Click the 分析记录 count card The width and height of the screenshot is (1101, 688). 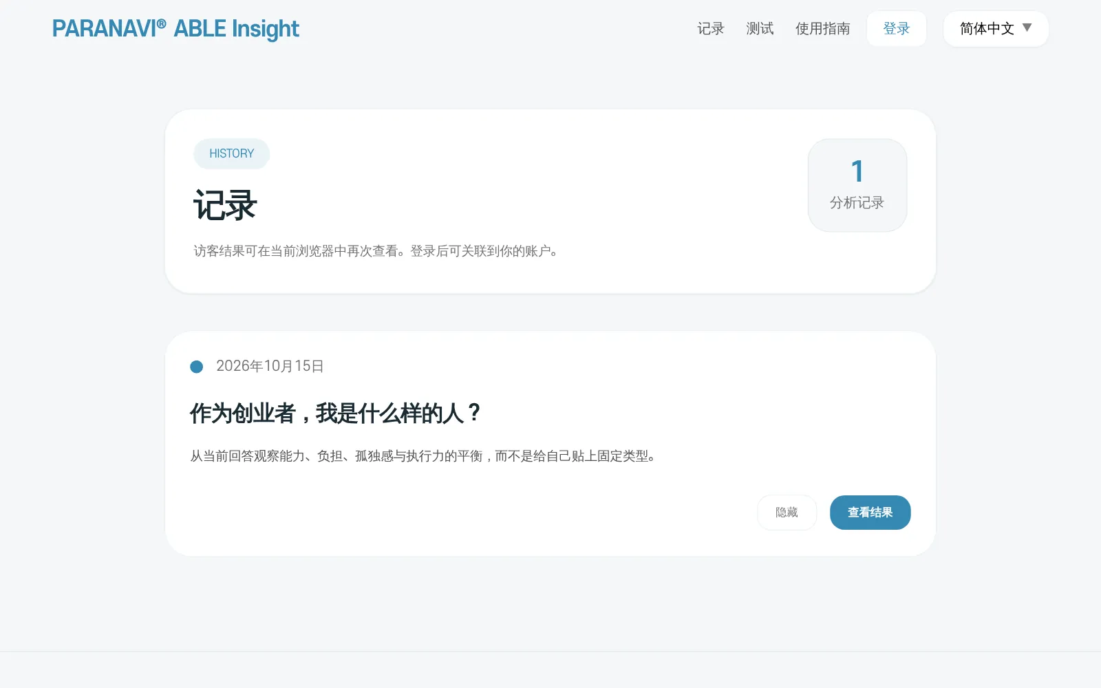857,185
